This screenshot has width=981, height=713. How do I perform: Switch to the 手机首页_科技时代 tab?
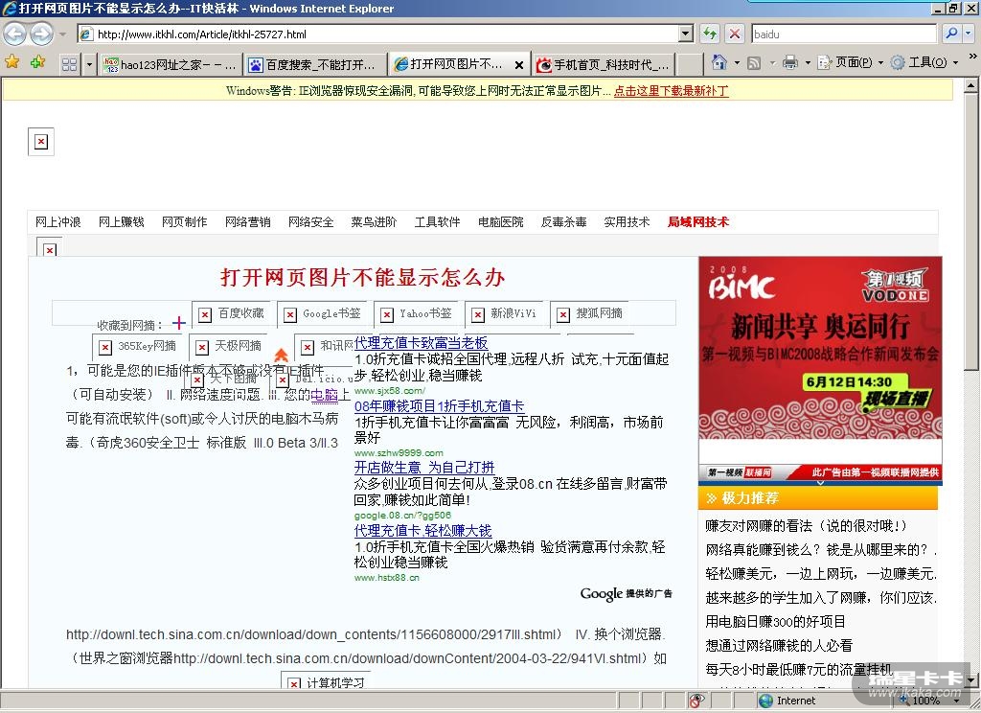[x=604, y=64]
